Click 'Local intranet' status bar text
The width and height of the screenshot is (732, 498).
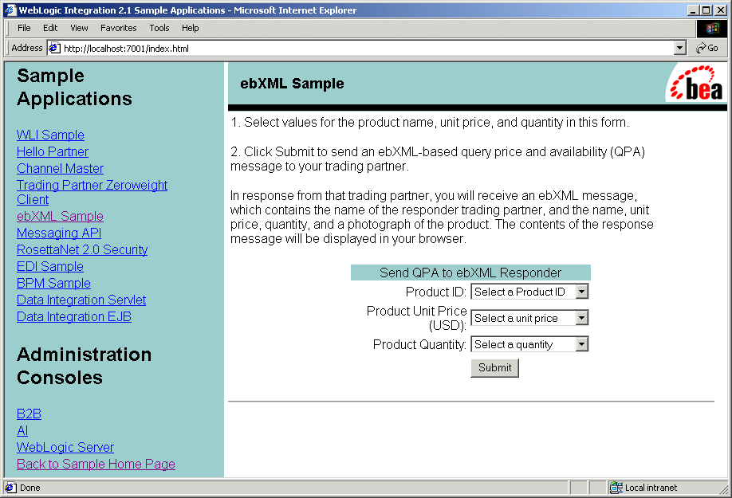pos(651,488)
